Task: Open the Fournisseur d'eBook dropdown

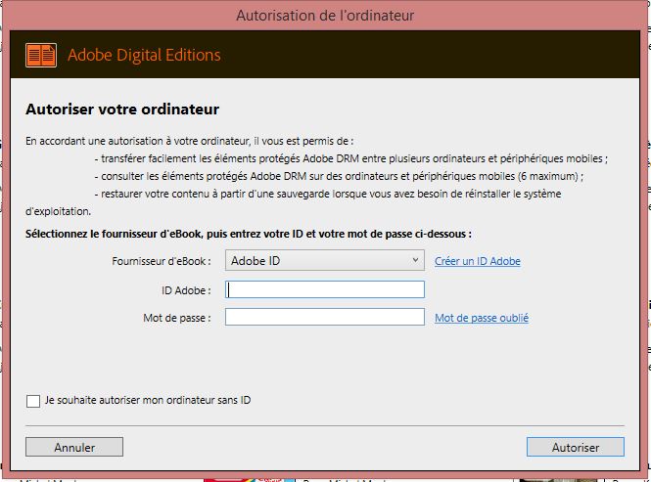Action: coord(325,260)
